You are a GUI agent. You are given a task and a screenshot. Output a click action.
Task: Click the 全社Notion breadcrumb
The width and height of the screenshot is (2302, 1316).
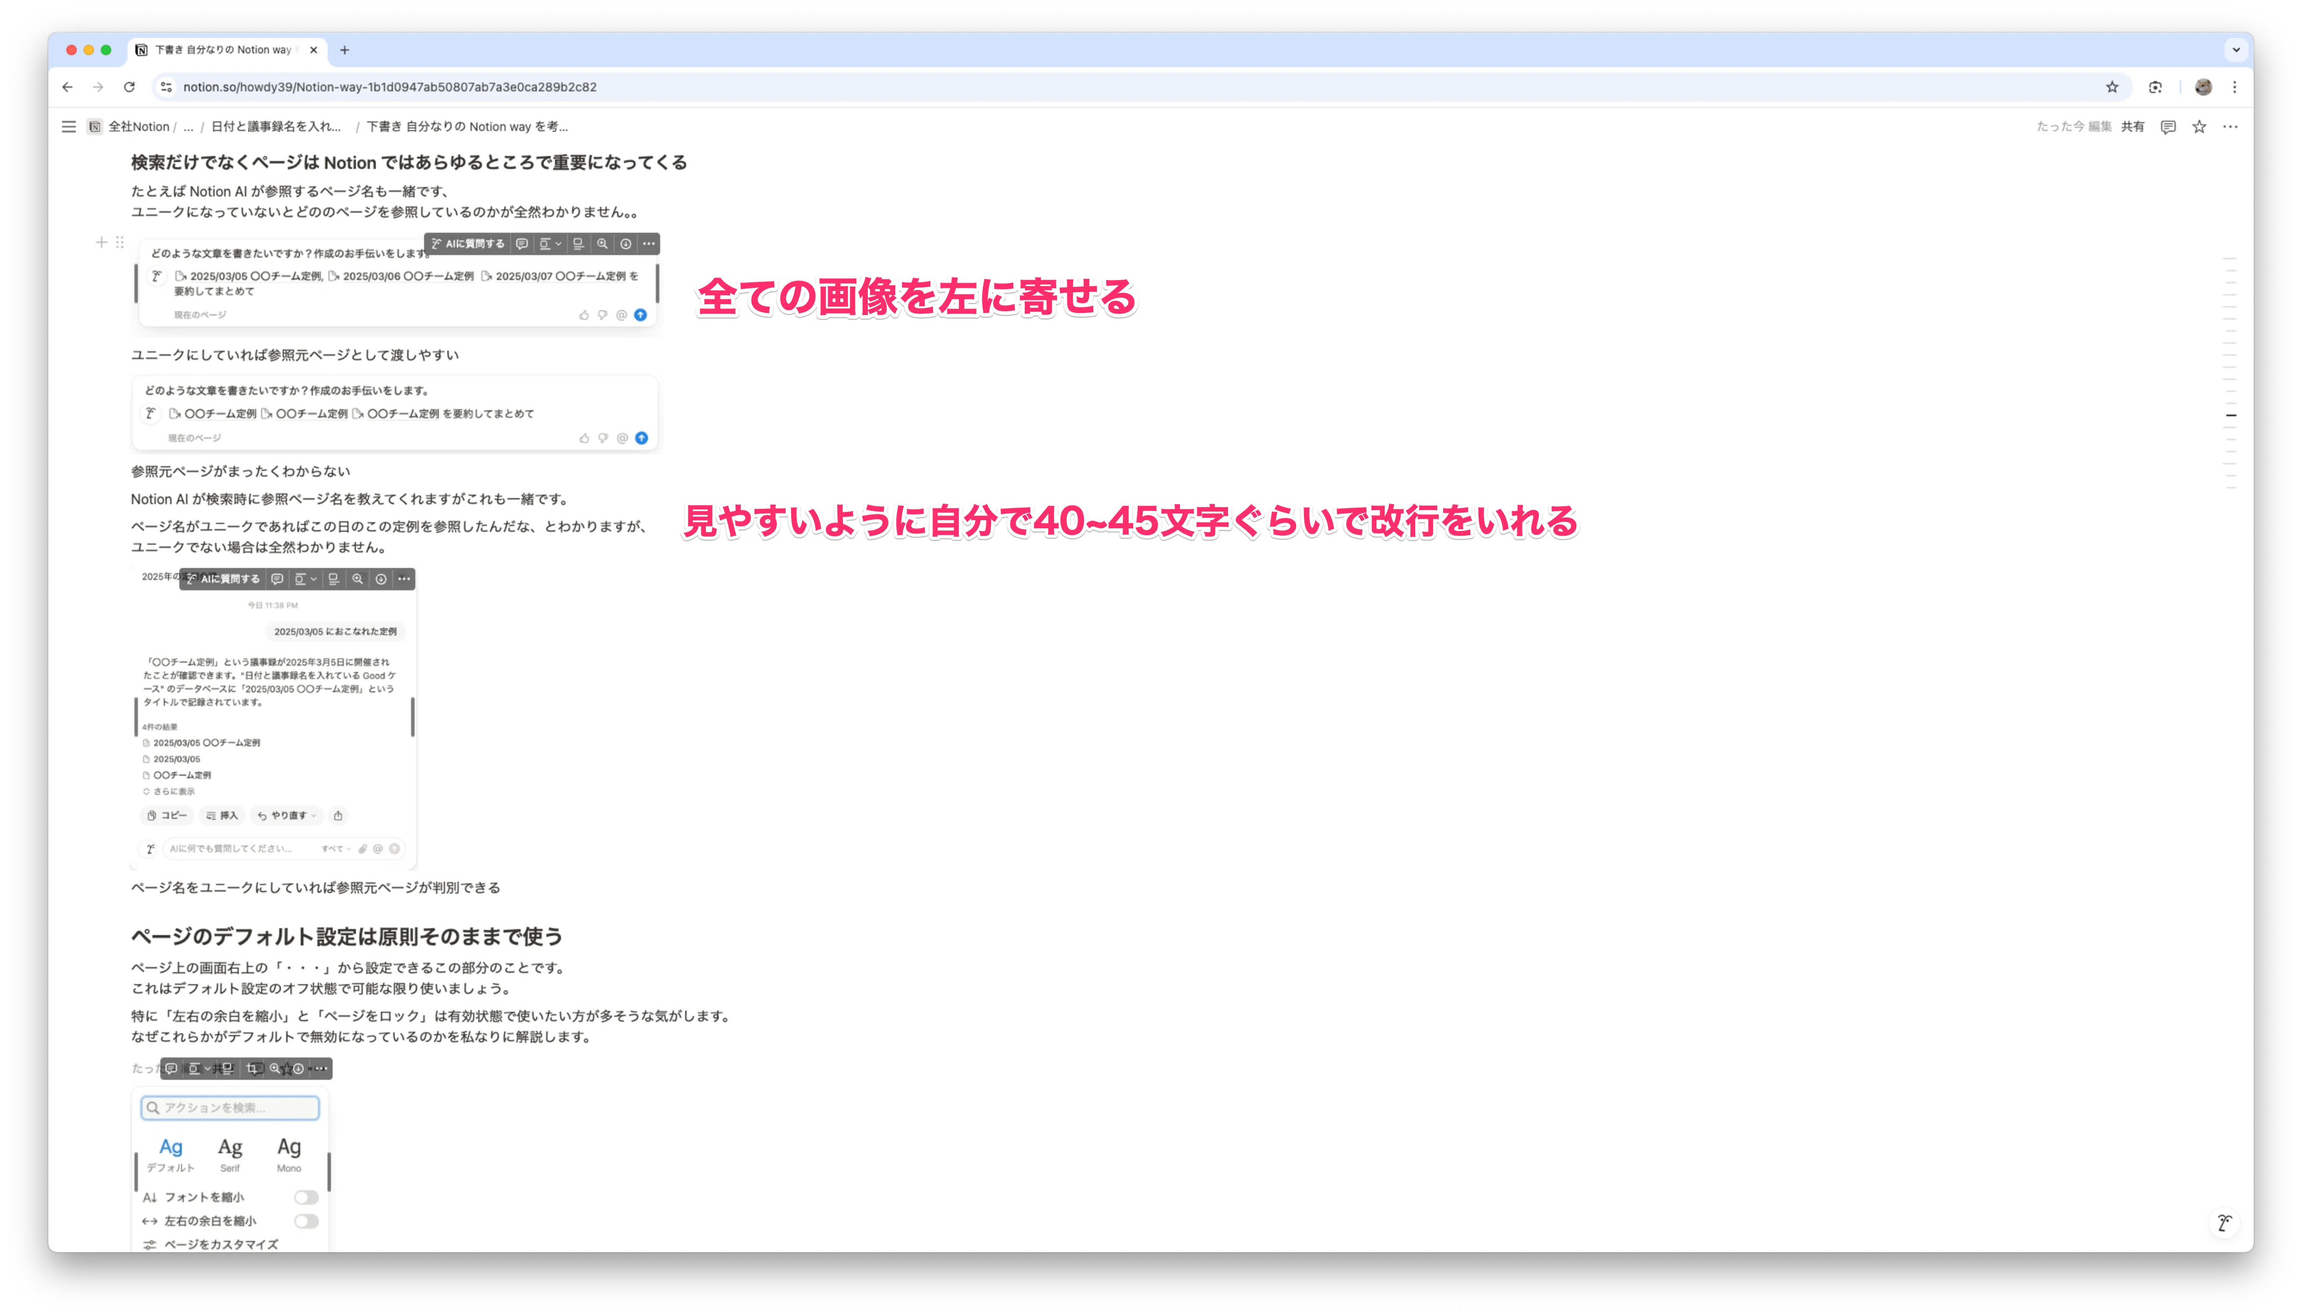click(x=129, y=127)
